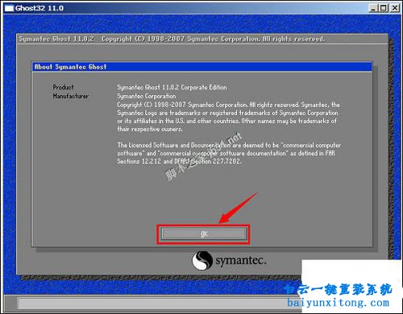Click the baiyunxitong.com watermark link
This screenshot has width=403, height=314.
pyautogui.click(x=338, y=303)
